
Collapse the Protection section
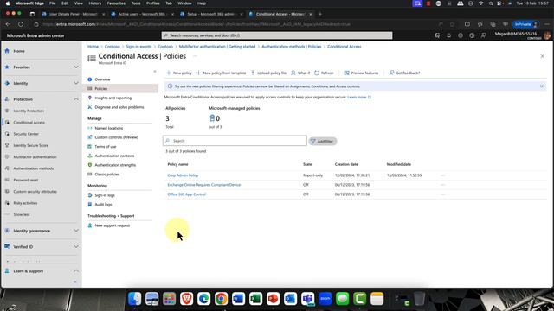coord(76,99)
